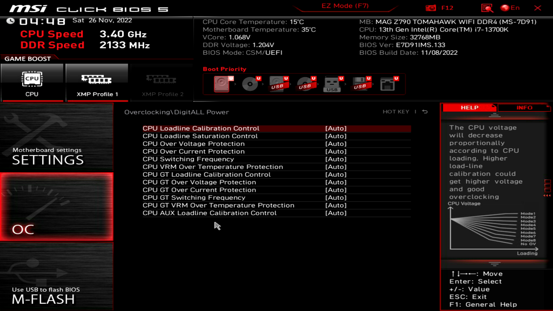Select XMP Profile 1 tab
553x311 pixels.
tap(97, 81)
